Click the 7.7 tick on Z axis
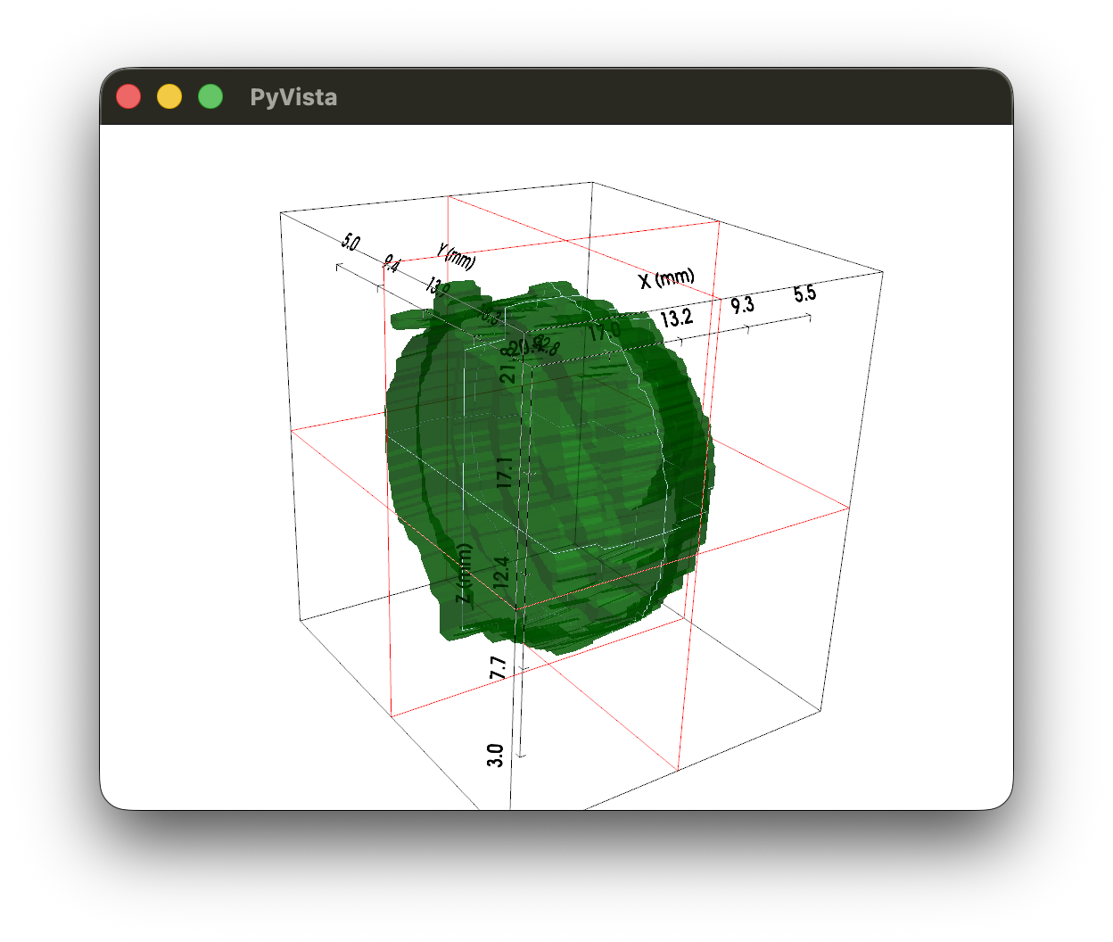 point(498,667)
